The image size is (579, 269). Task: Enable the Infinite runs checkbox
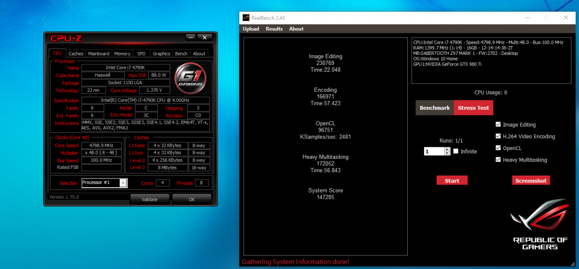pos(456,151)
